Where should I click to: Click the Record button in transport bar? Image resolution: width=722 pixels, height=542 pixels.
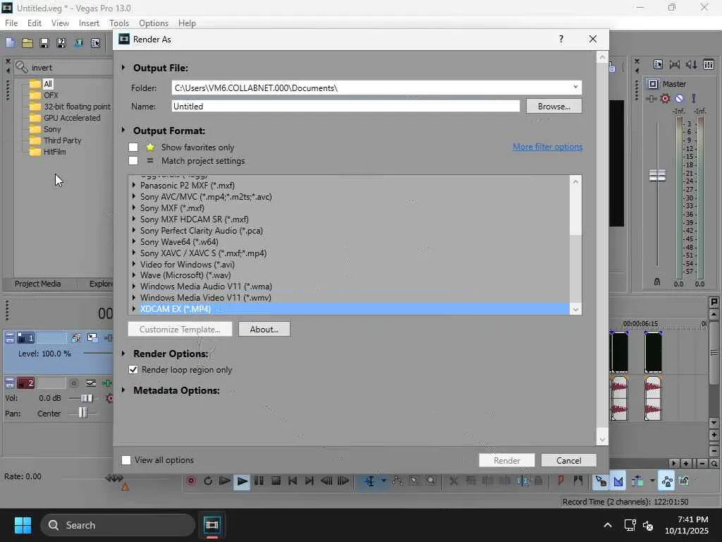(191, 481)
